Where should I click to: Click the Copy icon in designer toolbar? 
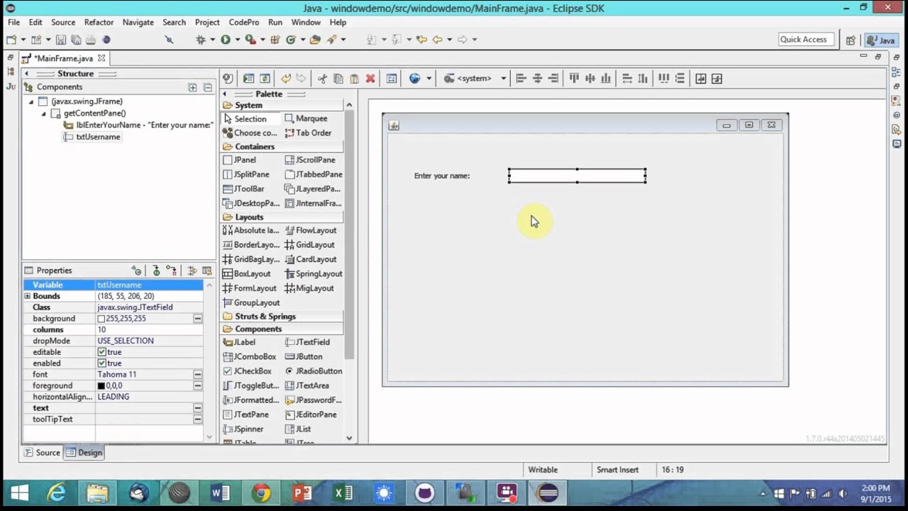tap(338, 79)
